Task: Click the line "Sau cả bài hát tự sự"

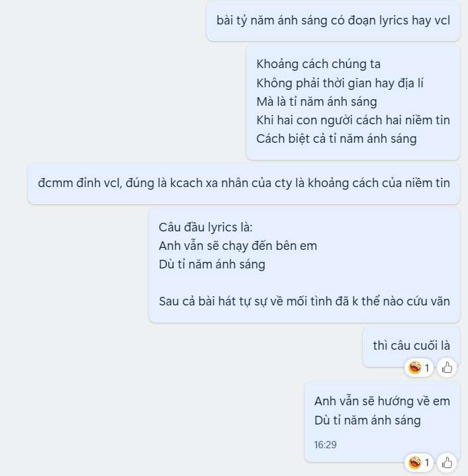Action: (x=304, y=301)
